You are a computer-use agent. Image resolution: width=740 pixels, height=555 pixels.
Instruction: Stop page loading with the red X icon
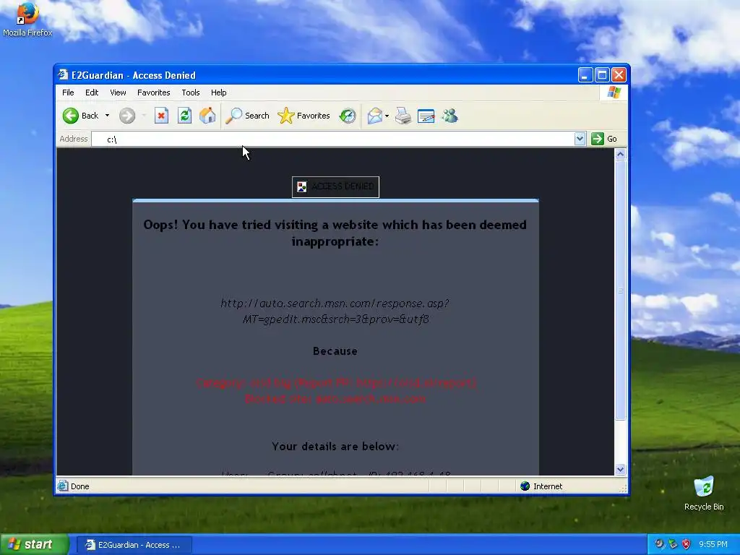click(x=161, y=116)
